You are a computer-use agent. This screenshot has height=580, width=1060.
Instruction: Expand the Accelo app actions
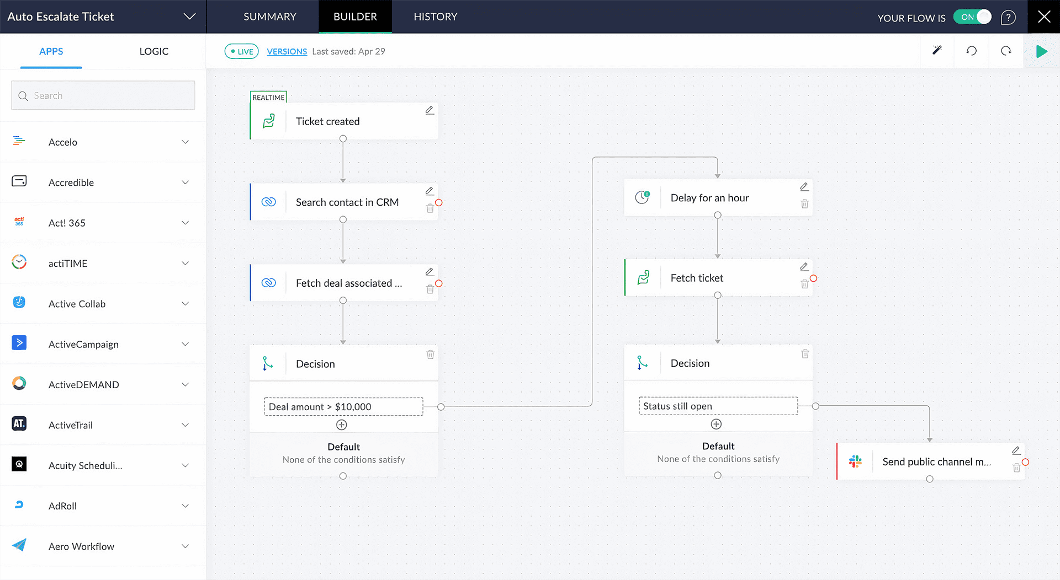tap(185, 142)
